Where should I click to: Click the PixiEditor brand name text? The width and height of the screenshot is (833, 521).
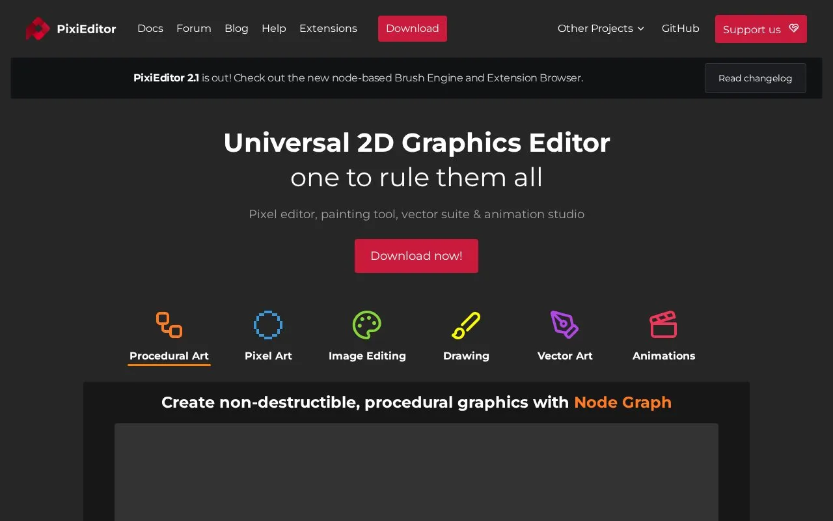tap(87, 29)
